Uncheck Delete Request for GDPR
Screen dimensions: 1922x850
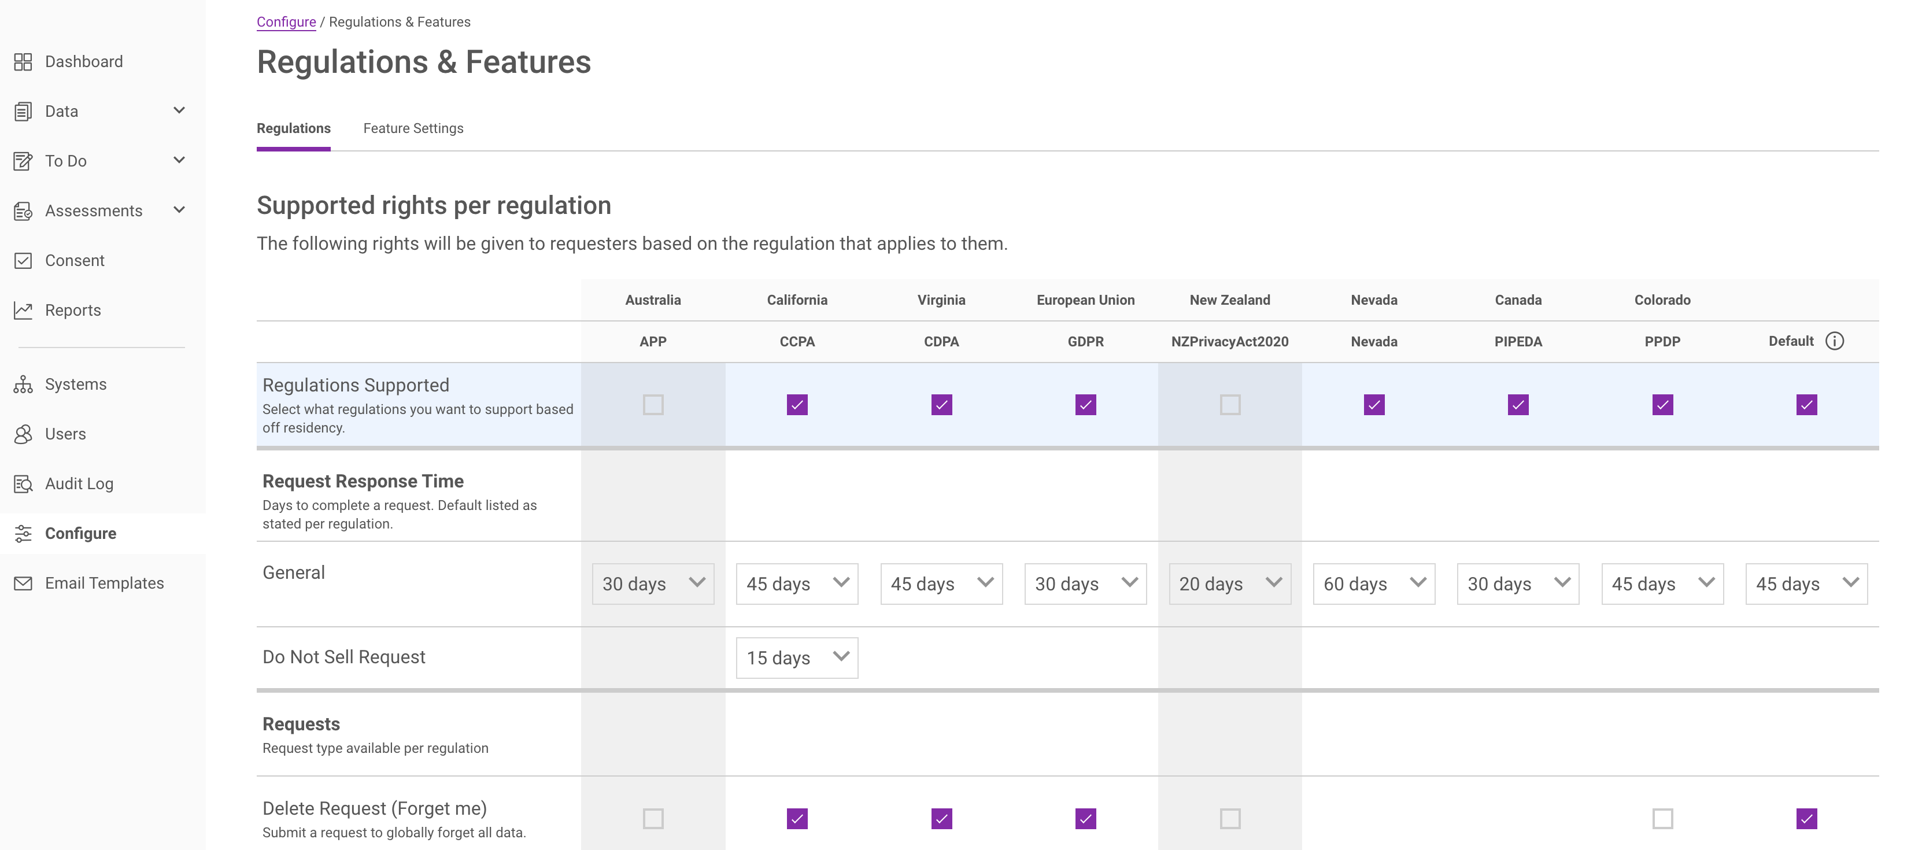(1085, 819)
